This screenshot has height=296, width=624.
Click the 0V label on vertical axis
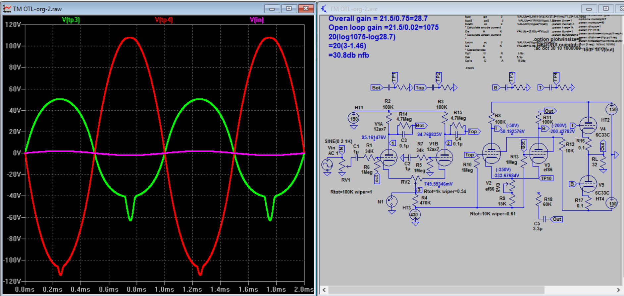17,153
